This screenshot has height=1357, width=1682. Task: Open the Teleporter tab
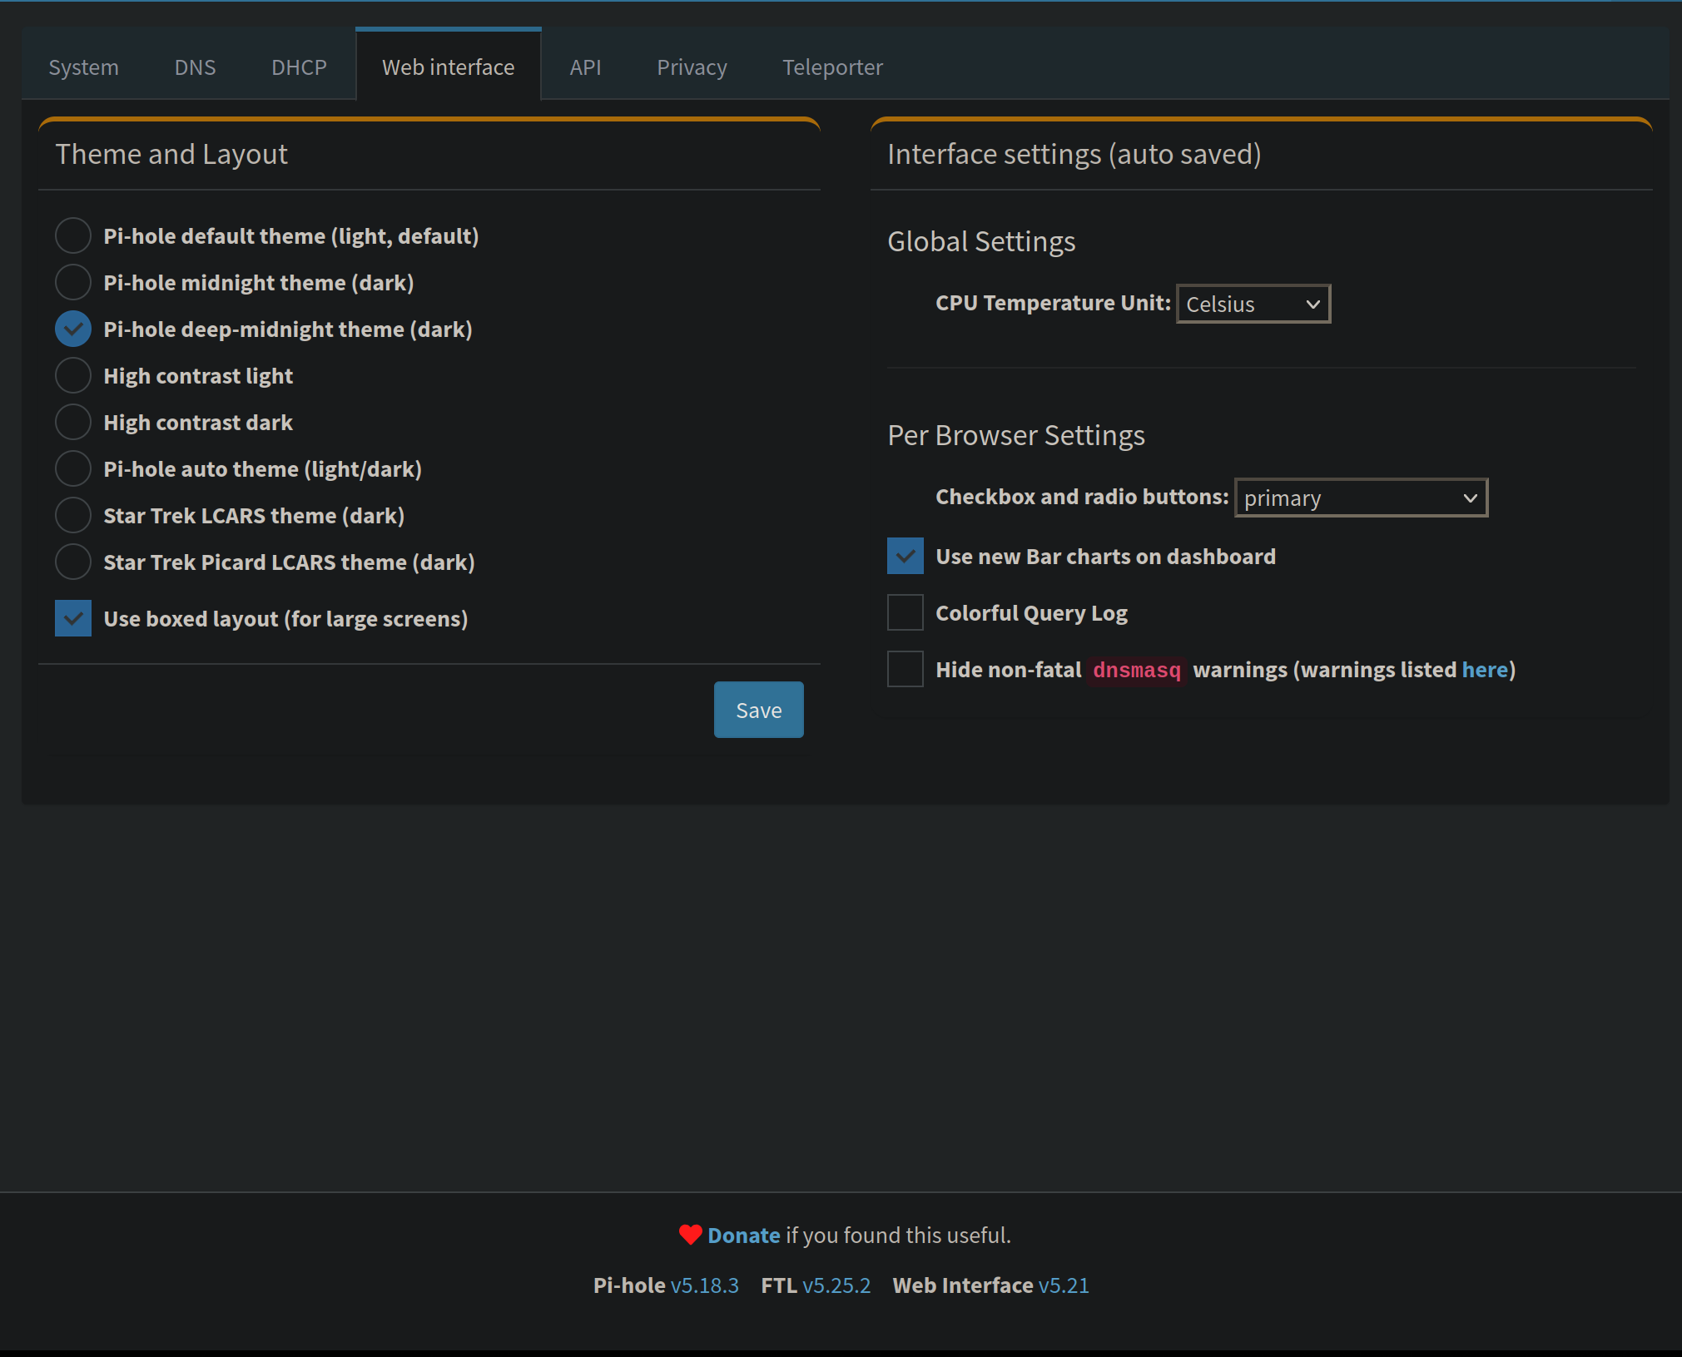[832, 67]
